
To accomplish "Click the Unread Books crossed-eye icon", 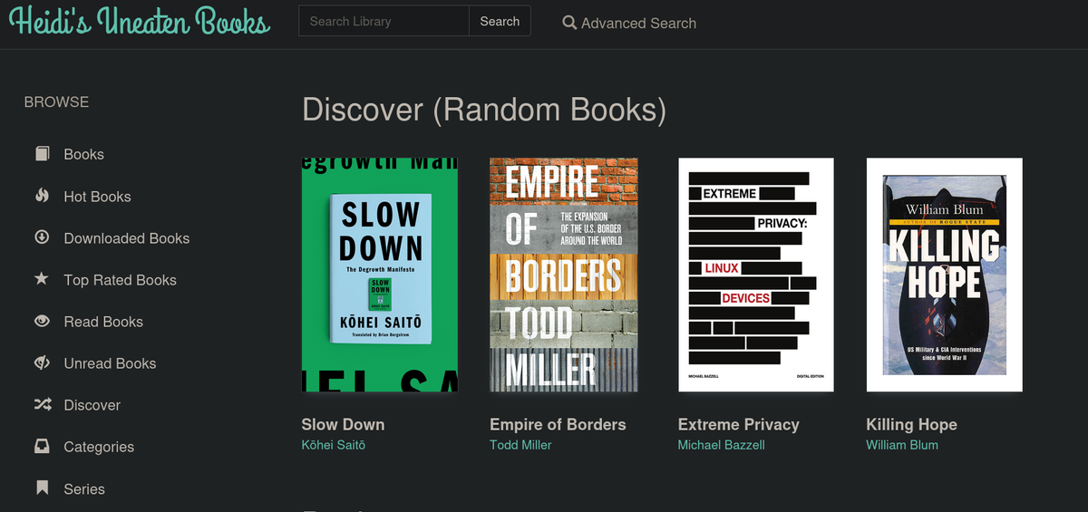I will pos(42,362).
